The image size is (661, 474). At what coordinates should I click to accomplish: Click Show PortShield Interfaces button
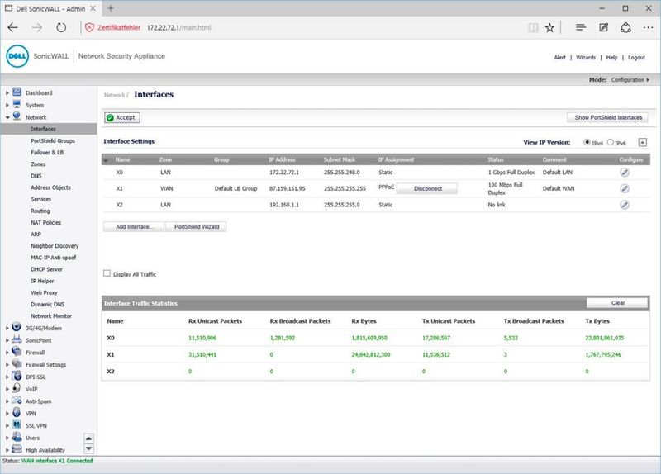[x=608, y=117]
